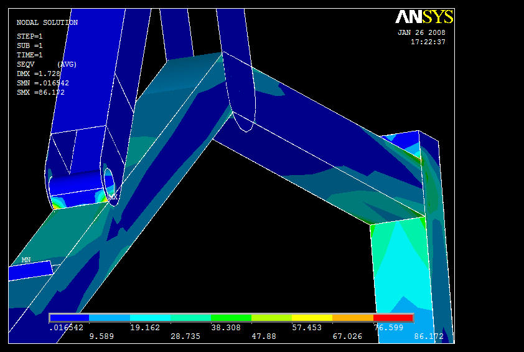Select the dark blue legend swatch
The image size is (524, 352).
click(70, 318)
